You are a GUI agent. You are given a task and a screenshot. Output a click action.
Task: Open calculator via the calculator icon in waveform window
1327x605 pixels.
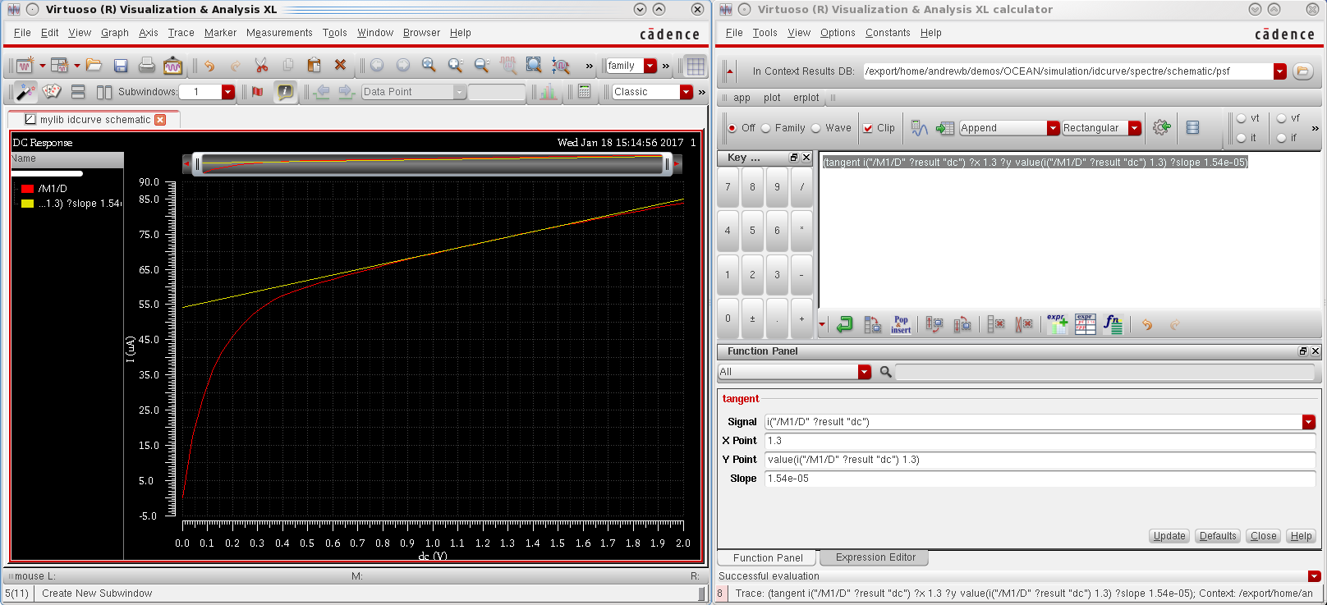tap(584, 91)
